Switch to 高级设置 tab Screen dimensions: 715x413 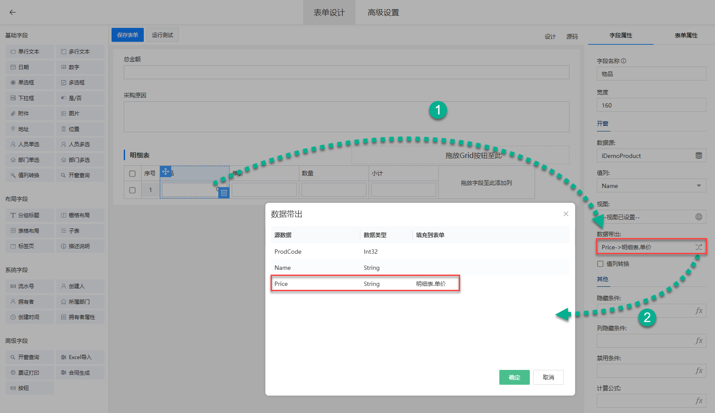pos(383,13)
